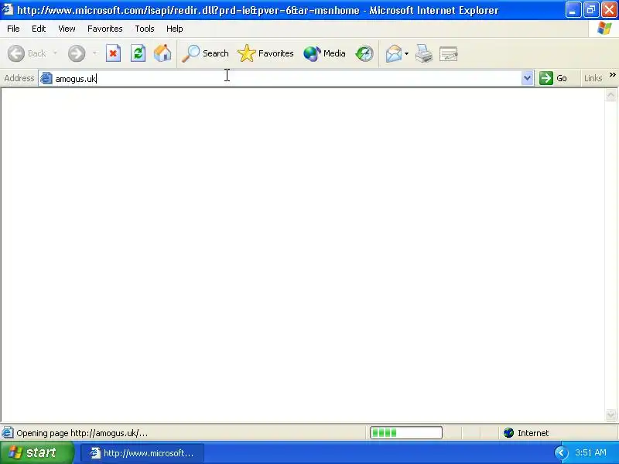Open the Favorites pane from the toolbar star
Viewport: 619px width, 464px height.
[265, 53]
